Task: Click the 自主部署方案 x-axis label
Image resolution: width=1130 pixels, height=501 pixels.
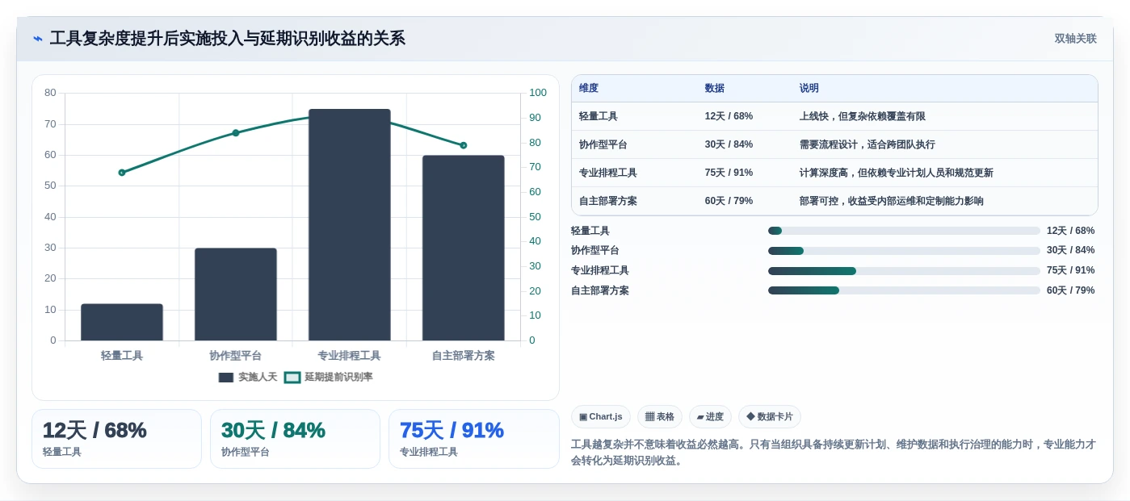Action: point(464,356)
